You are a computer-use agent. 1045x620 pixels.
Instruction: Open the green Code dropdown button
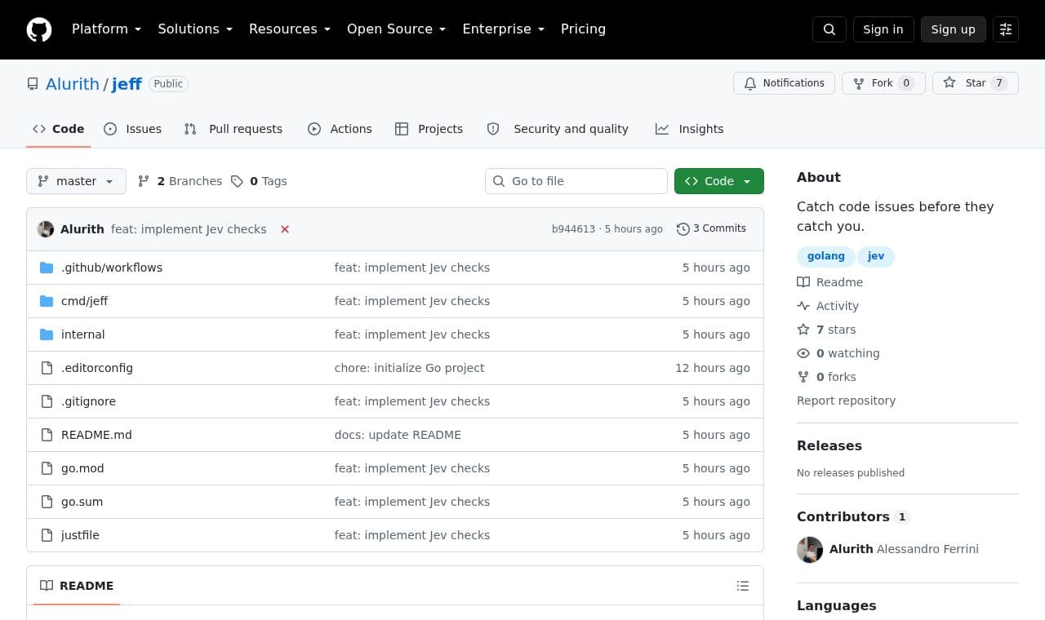pyautogui.click(x=719, y=181)
